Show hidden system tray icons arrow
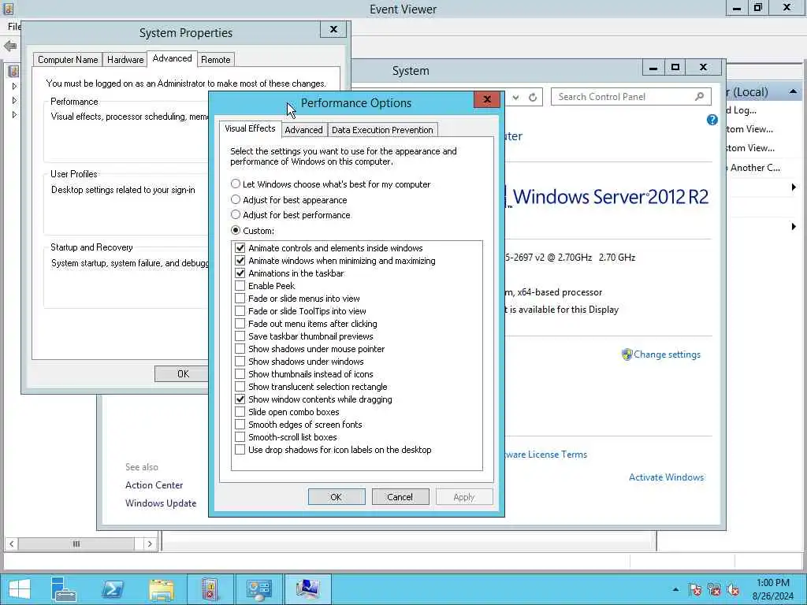807x605 pixels. pos(675,589)
